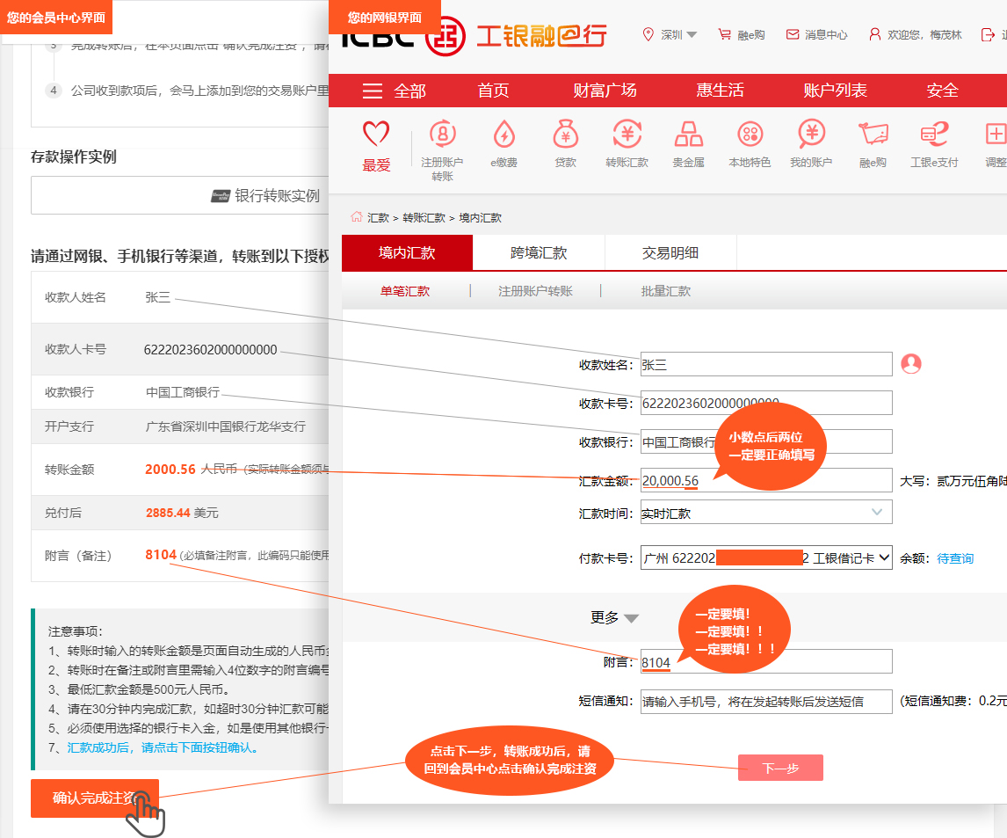Open the 我的账户 icon
This screenshot has width=1007, height=838.
click(x=812, y=134)
